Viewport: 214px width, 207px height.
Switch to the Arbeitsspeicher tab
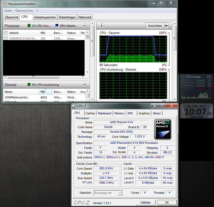(x=45, y=17)
